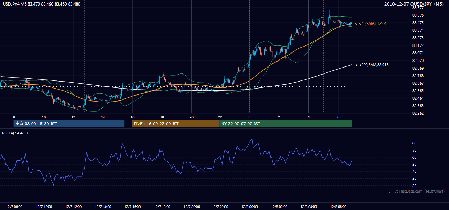Select the 200 SMA label 82.913
This screenshot has width=449, height=210.
point(372,65)
